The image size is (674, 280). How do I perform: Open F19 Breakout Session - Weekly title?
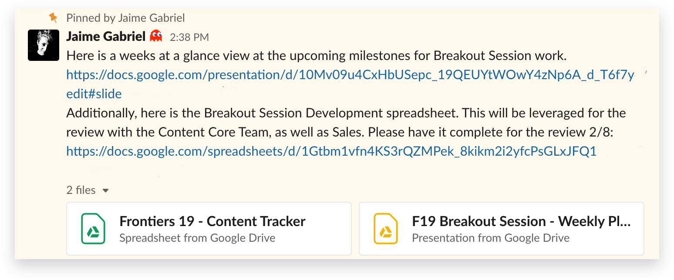click(x=521, y=221)
